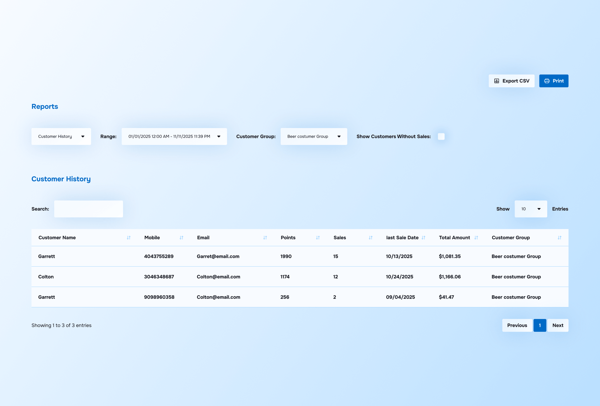This screenshot has width=600, height=406.
Task: Enable Show Customers Without Sales checkbox
Action: coord(441,136)
